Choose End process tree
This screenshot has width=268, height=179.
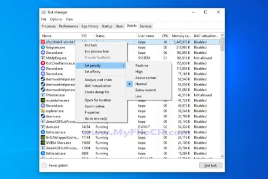pyautogui.click(x=101, y=51)
